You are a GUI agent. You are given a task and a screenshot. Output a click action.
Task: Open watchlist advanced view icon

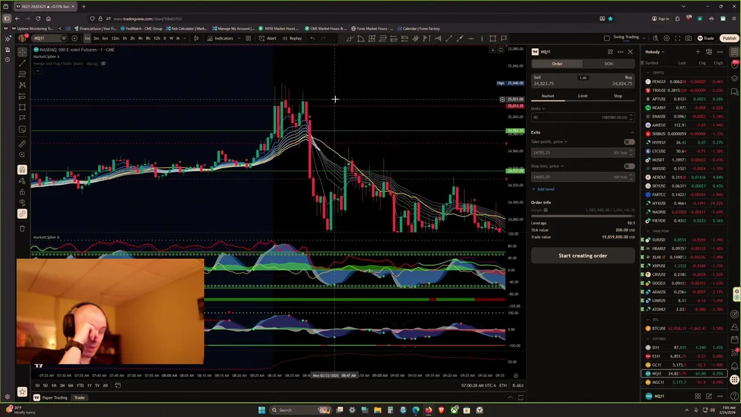click(709, 52)
